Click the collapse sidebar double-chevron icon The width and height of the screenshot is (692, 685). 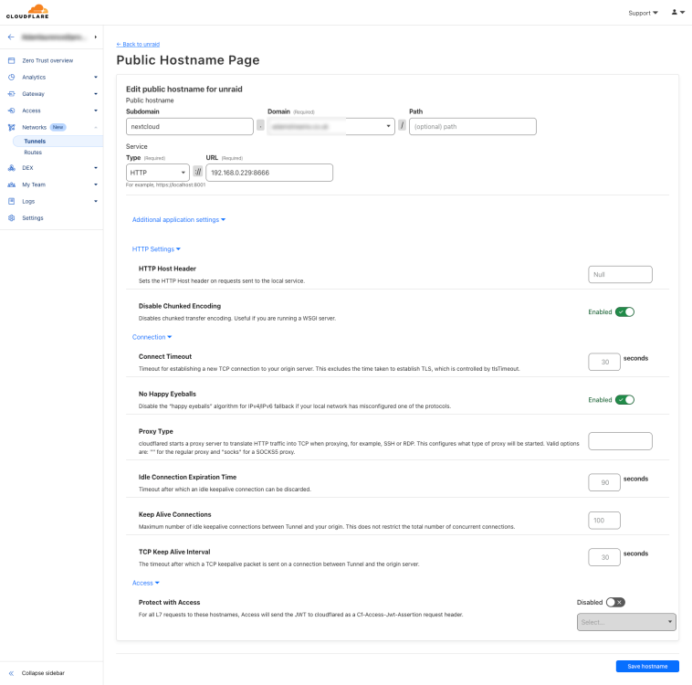tap(12, 673)
